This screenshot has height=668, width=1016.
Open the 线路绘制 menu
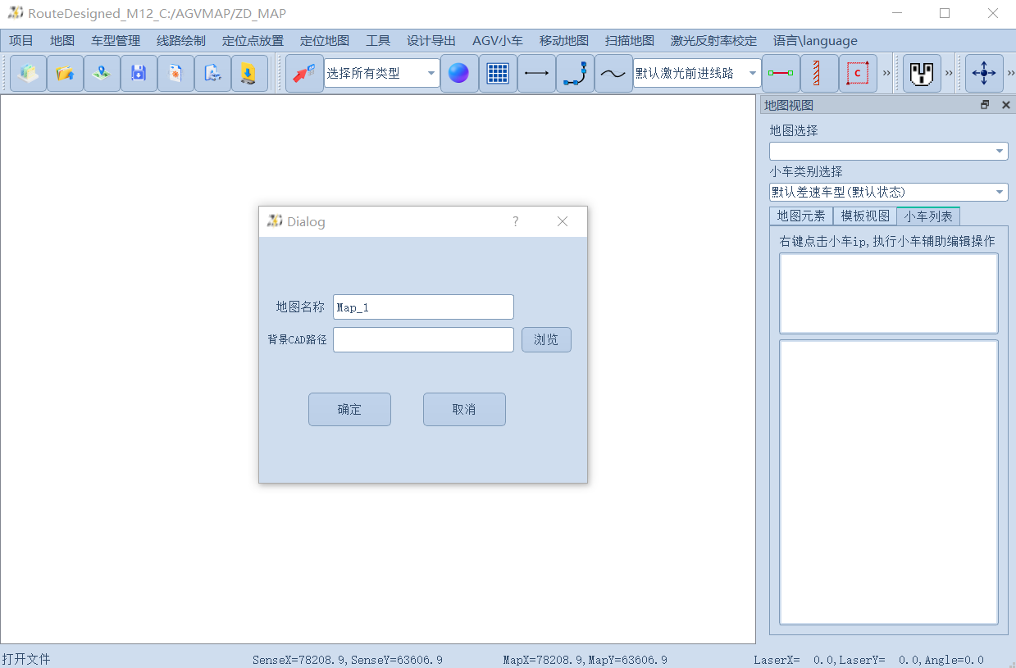coord(181,41)
